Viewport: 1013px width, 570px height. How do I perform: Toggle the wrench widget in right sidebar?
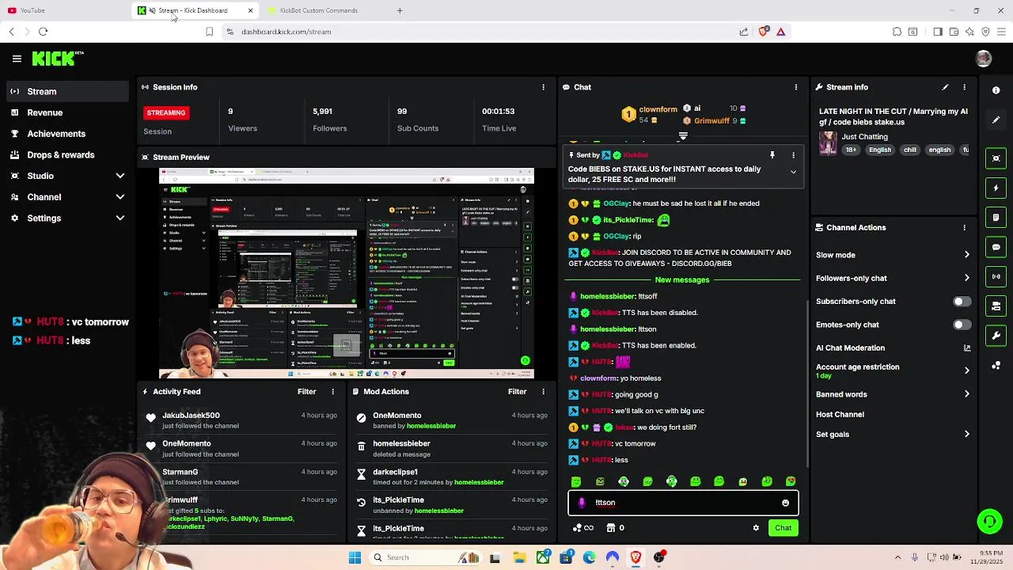click(x=996, y=336)
